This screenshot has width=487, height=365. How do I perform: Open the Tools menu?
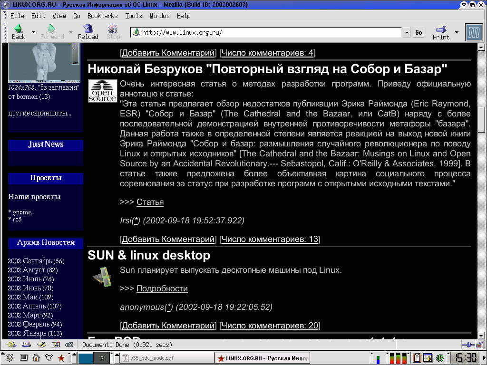click(134, 16)
